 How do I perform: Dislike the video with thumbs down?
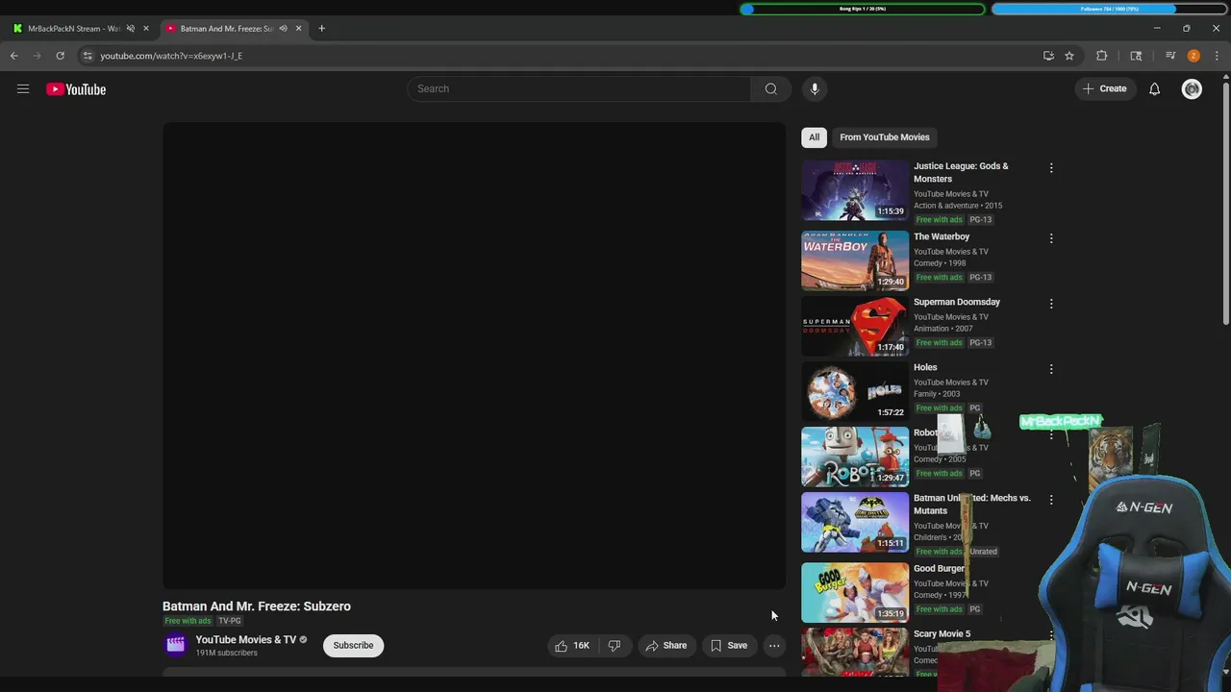(615, 646)
